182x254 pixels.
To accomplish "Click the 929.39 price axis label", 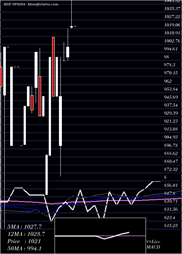I will (x=171, y=113).
